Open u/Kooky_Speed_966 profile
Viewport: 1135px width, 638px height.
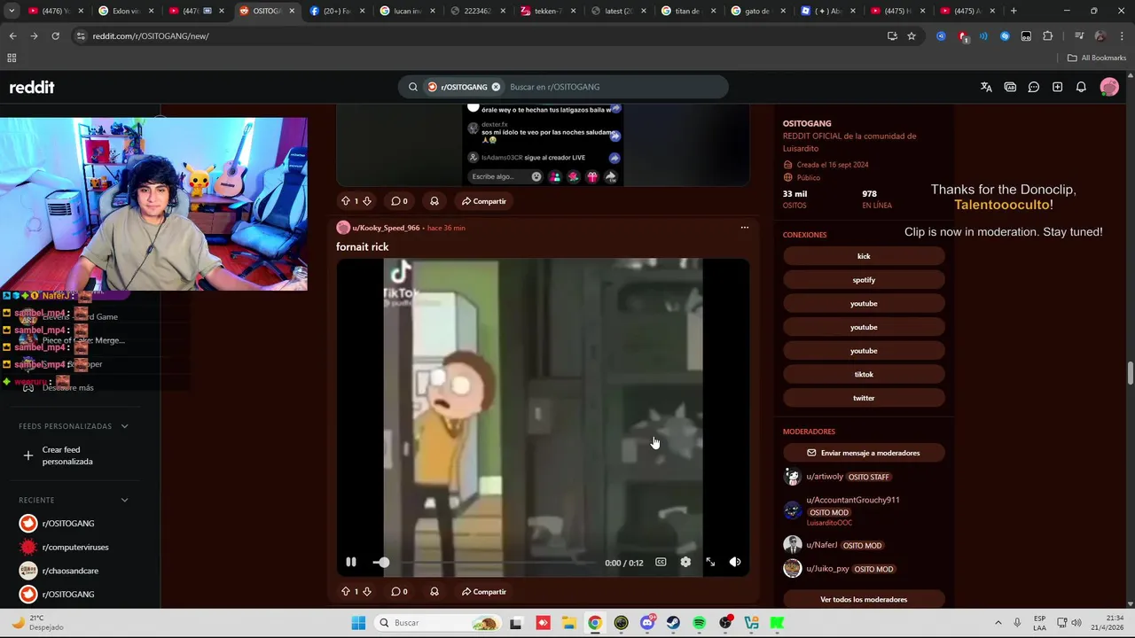point(386,228)
